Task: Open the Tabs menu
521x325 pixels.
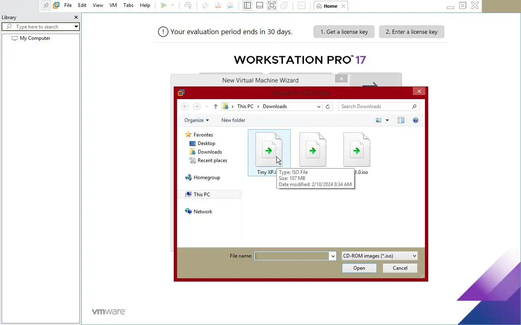Action: coord(128,6)
